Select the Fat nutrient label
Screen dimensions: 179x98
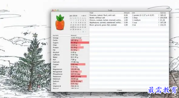click(54, 50)
